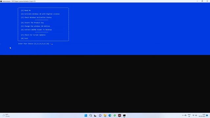The height and width of the screenshot is (118, 210).
Task: Launch the Chat app from taskbar
Action: [x=100, y=115]
